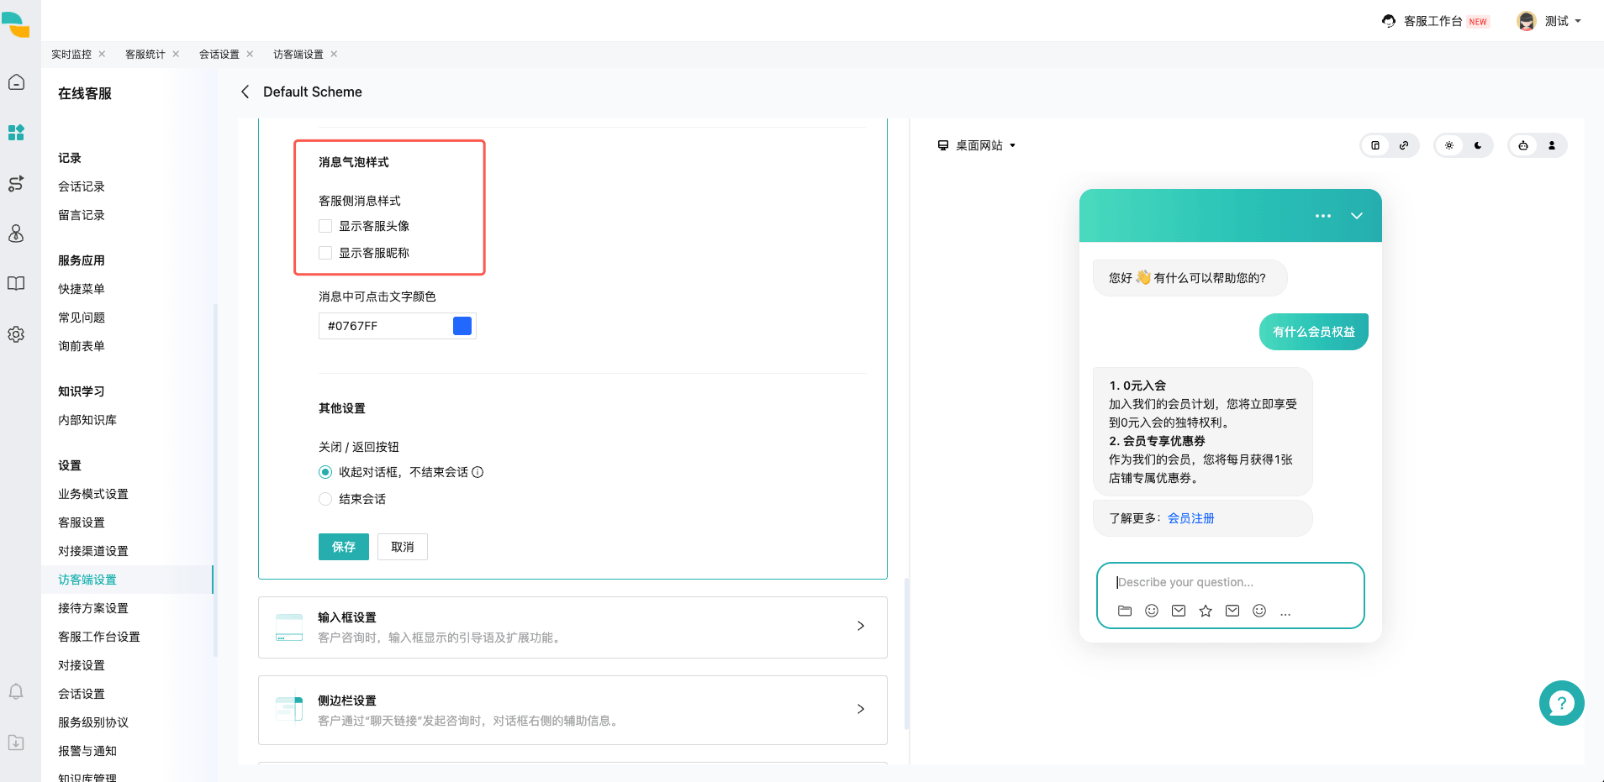This screenshot has width=1604, height=782.
Task: Open the gear settings icon in left rail
Action: click(x=16, y=334)
